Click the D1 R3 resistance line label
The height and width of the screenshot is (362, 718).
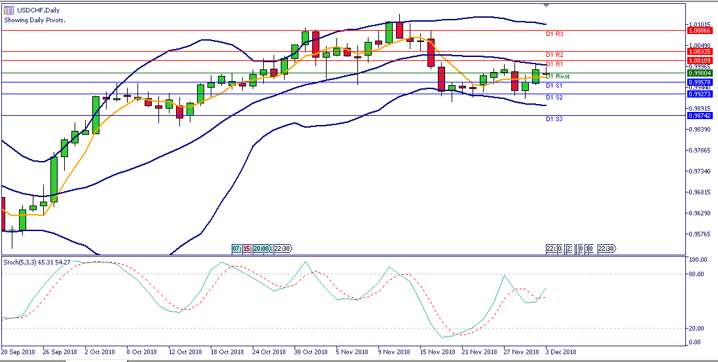coord(554,33)
